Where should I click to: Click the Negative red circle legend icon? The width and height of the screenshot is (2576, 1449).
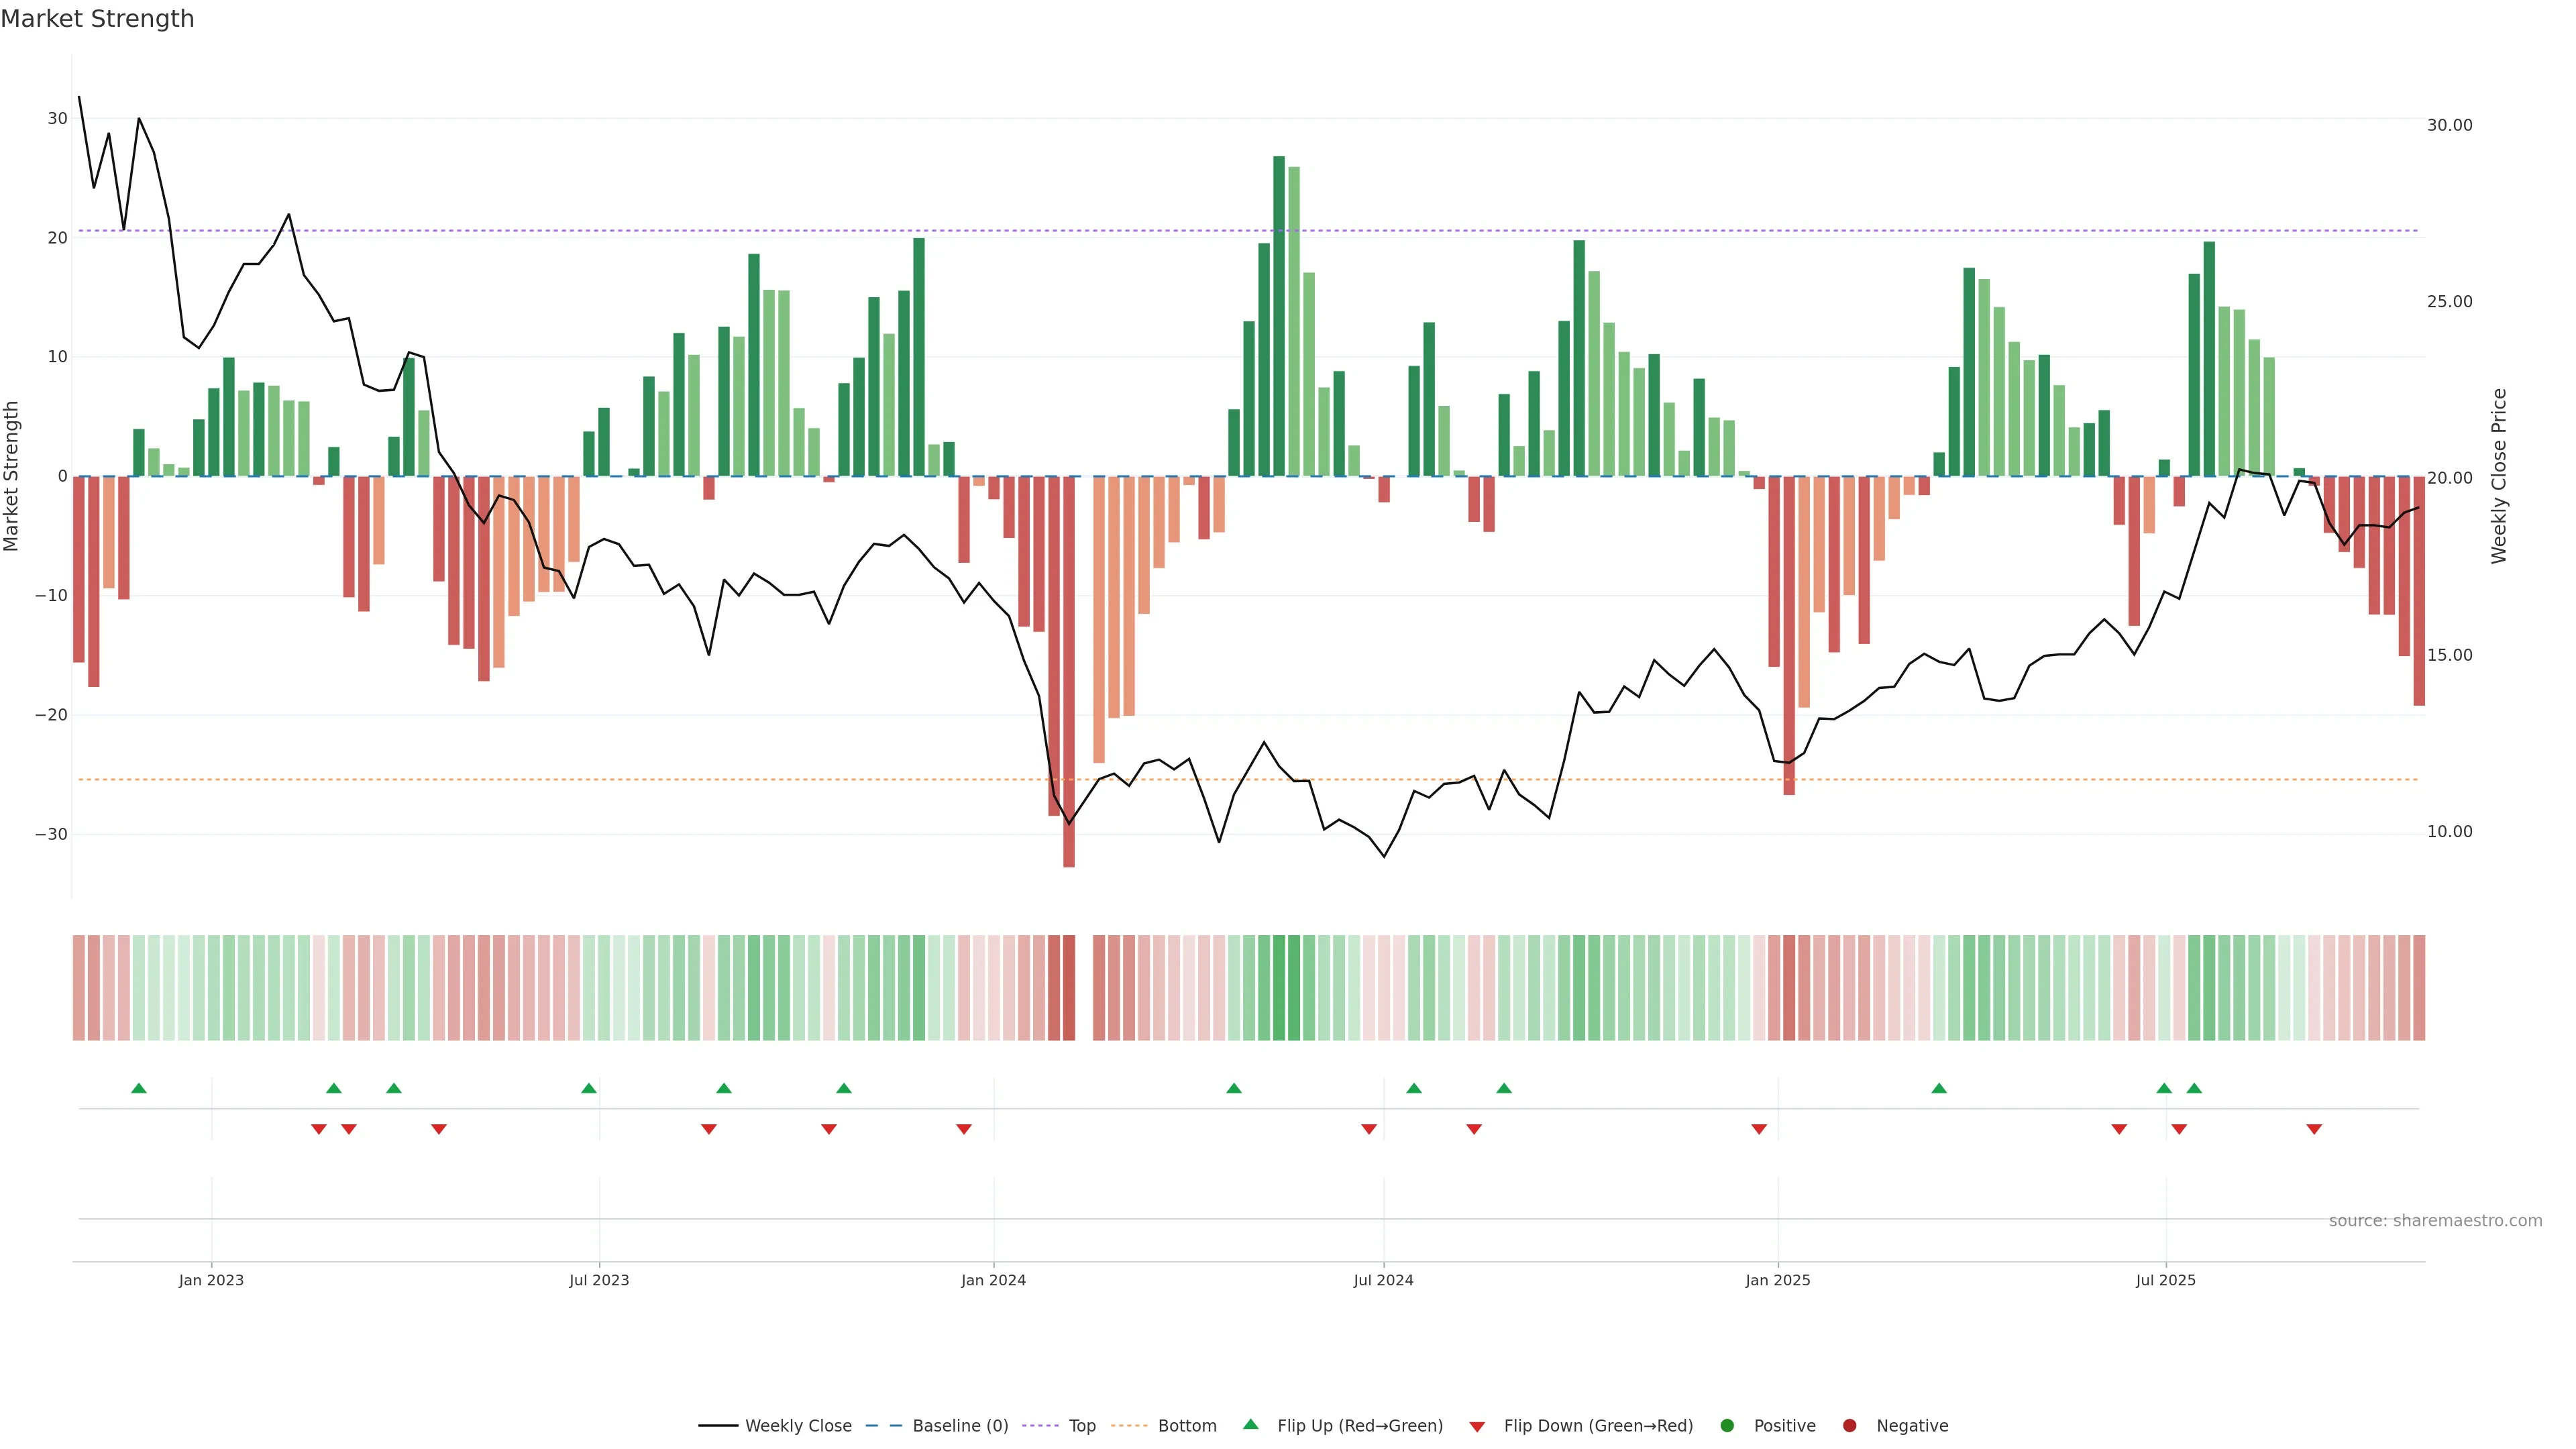(x=1849, y=1425)
